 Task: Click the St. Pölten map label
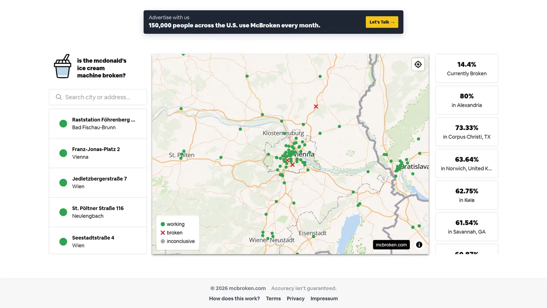182,155
